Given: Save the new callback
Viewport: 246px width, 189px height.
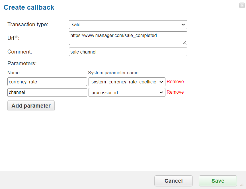Looking at the screenshot, I should (x=218, y=181).
